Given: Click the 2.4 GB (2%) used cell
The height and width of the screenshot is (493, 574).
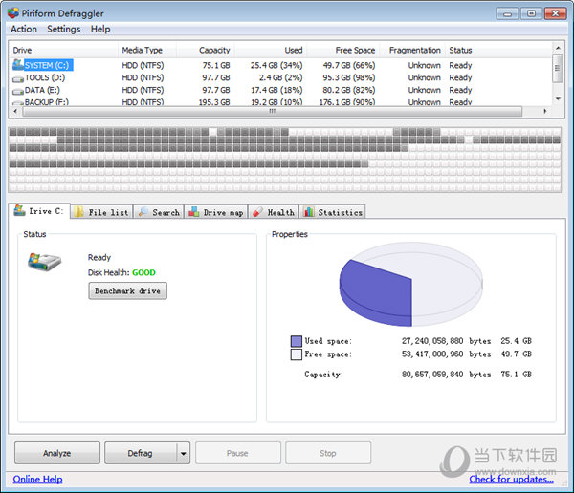Looking at the screenshot, I should (x=280, y=77).
